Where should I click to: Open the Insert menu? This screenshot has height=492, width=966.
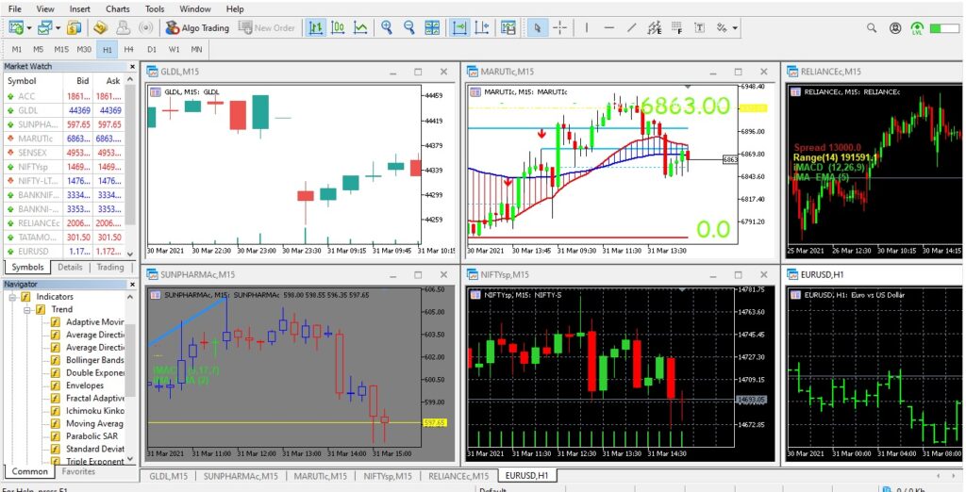tap(79, 9)
